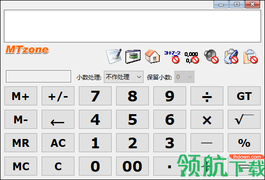Click the multiply × button
Viewport: 265px width, 180px height.
(207, 120)
